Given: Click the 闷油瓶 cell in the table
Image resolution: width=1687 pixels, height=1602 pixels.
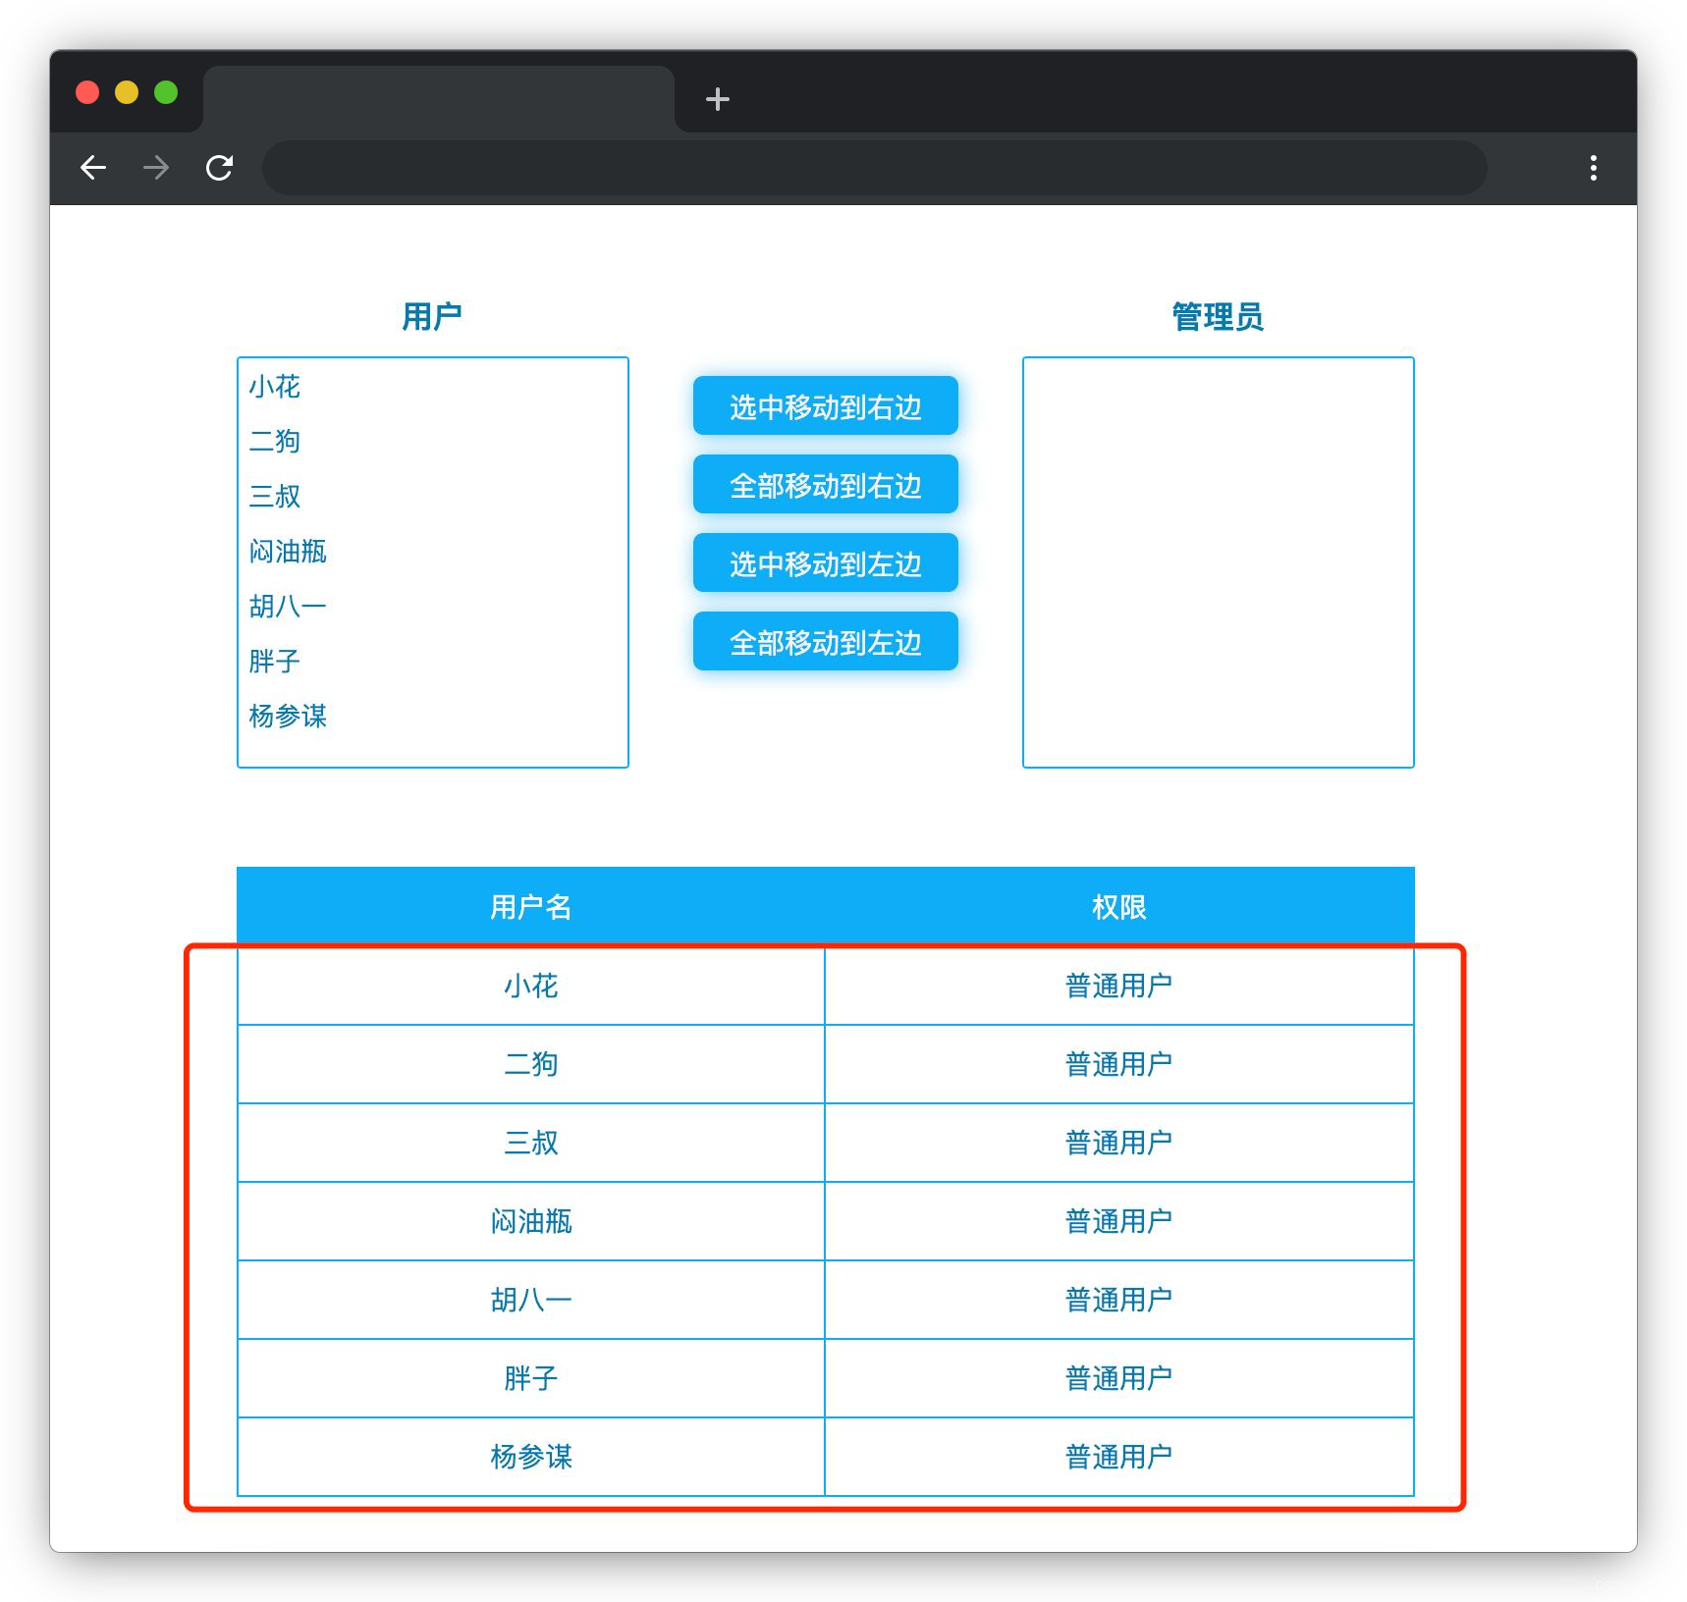Looking at the screenshot, I should coord(531,1221).
